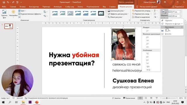This screenshot has width=187, height=105.
Task: Click the transparency icon below Художественные эффекты
Action: [20, 17]
